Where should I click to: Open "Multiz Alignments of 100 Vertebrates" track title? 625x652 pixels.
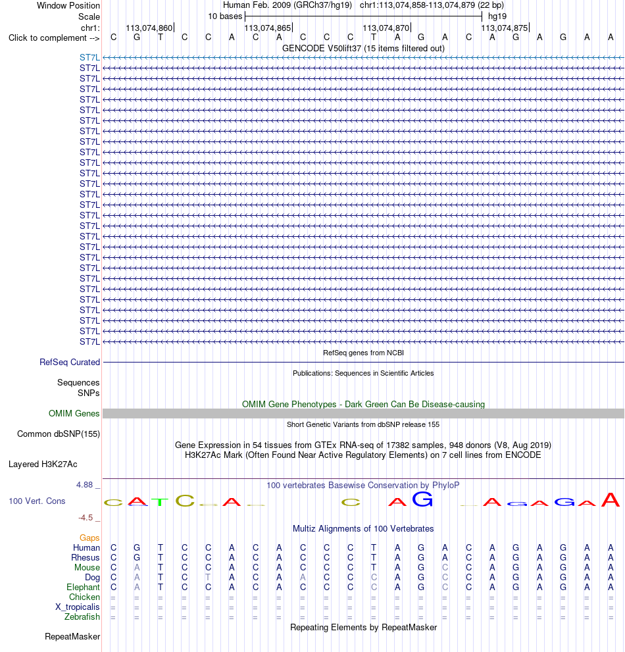click(x=363, y=528)
